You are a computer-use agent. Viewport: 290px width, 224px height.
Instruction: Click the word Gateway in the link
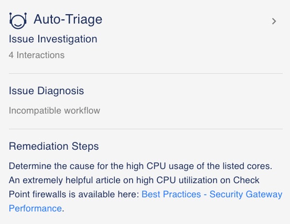(264, 195)
